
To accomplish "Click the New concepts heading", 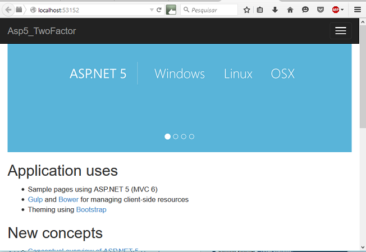I will [x=55, y=233].
